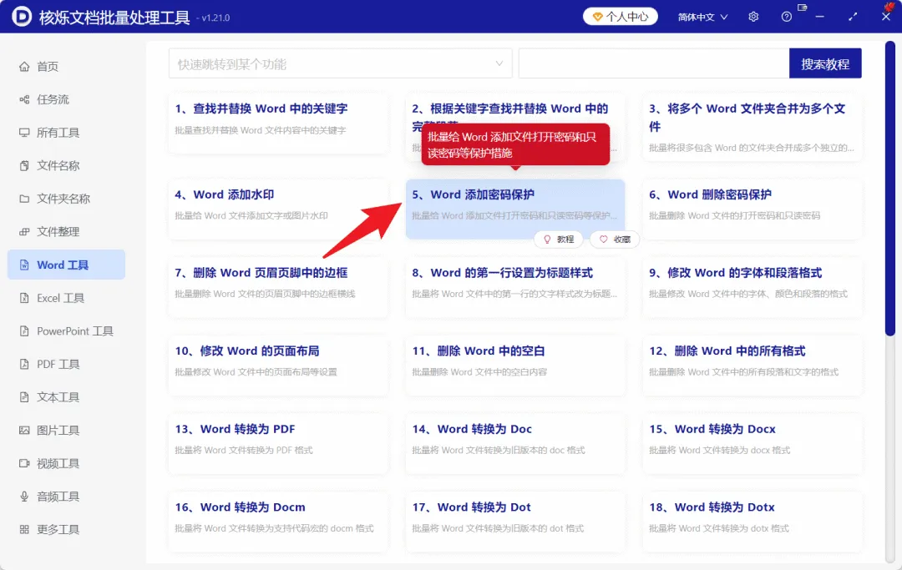Open the help question mark icon
Screen dimensions: 902x570
coord(787,17)
